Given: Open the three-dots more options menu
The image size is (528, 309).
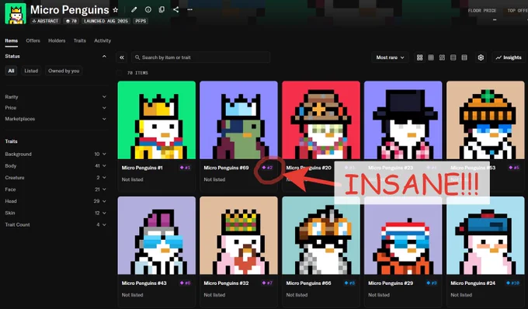Looking at the screenshot, I should (x=190, y=9).
